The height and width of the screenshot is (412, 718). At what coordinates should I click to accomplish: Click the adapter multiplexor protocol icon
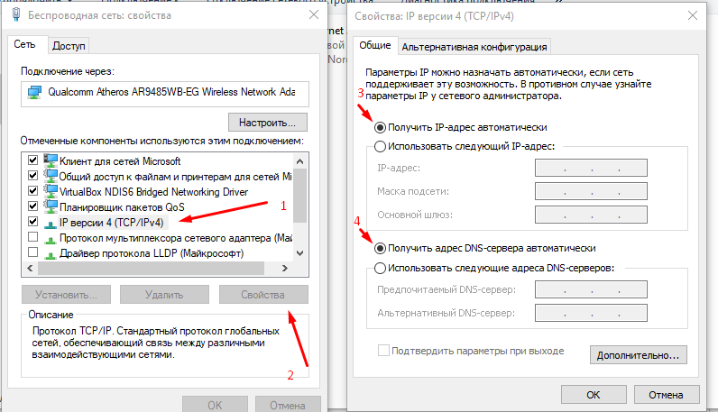(51, 239)
